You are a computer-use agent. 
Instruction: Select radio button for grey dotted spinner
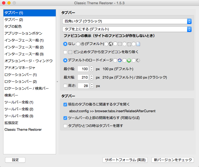tap(134, 60)
